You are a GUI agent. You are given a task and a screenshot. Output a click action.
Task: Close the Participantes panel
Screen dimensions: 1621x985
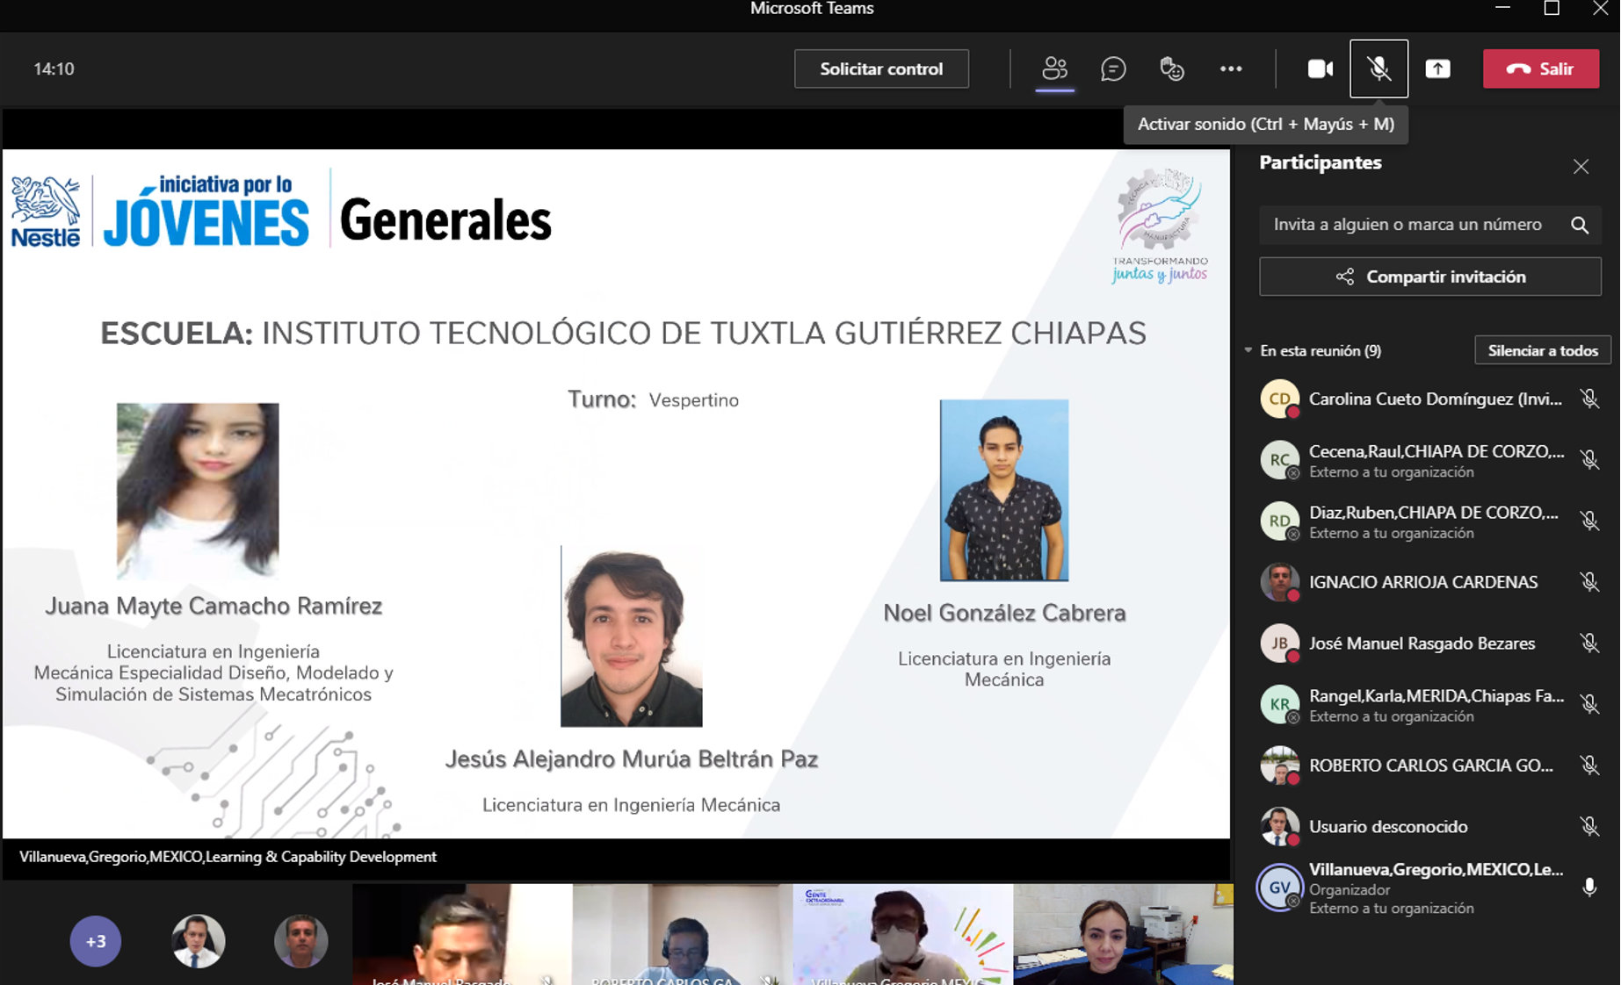[x=1581, y=166]
